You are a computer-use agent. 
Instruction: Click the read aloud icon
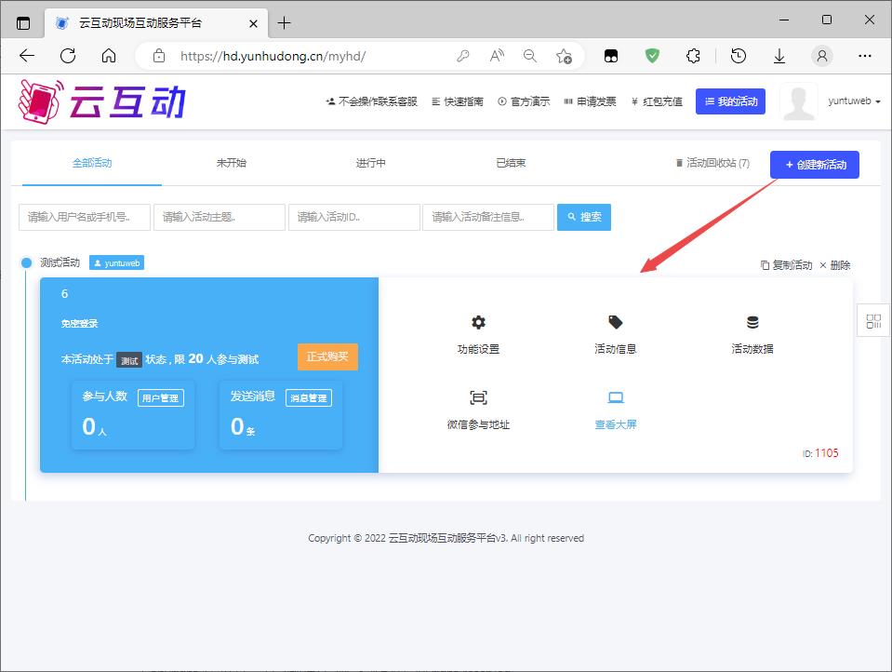(497, 56)
